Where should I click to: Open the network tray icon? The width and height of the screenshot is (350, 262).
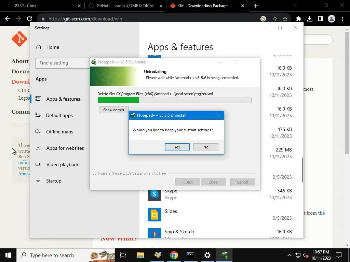(x=298, y=255)
